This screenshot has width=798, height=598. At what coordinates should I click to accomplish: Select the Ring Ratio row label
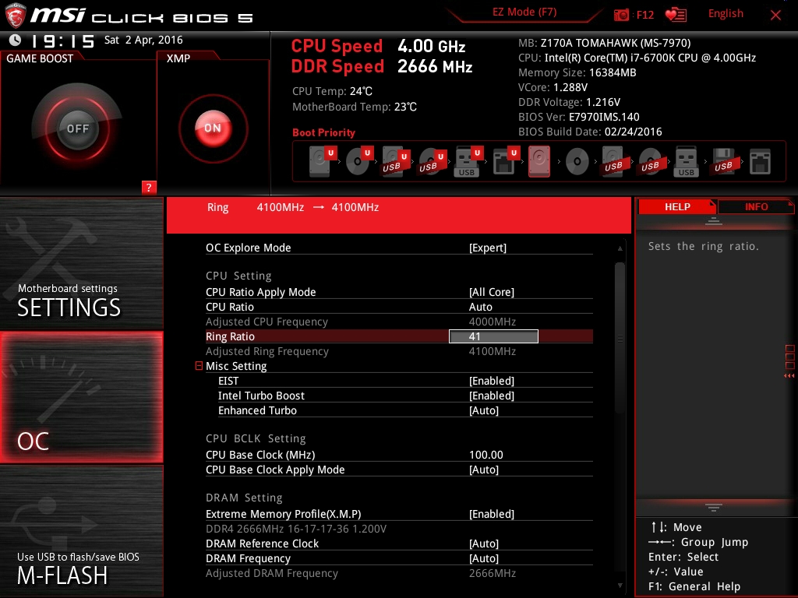(230, 336)
